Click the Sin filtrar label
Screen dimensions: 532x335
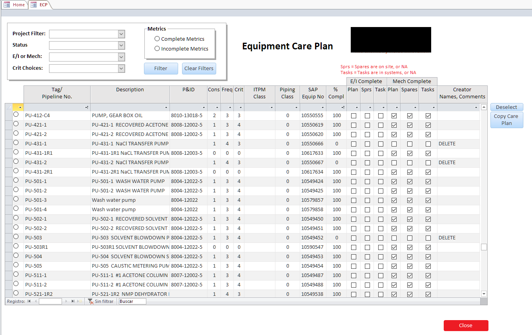coord(104,301)
